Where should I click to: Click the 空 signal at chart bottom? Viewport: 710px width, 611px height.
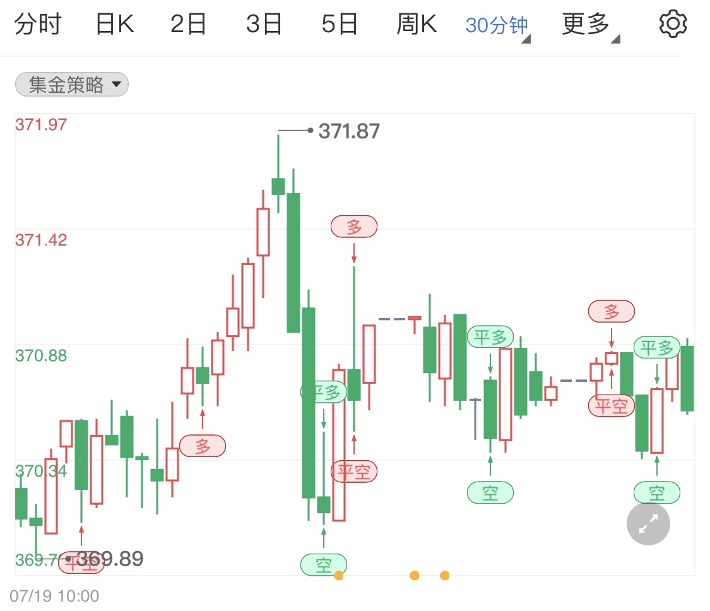324,565
